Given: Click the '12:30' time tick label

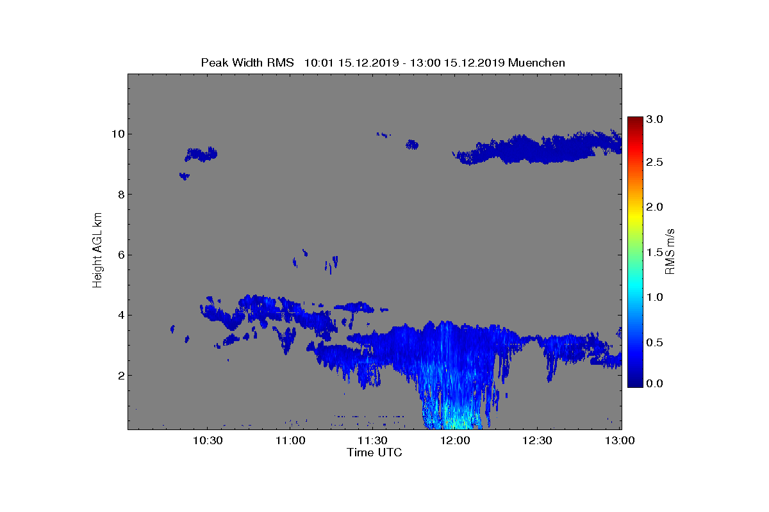Looking at the screenshot, I should [x=537, y=441].
